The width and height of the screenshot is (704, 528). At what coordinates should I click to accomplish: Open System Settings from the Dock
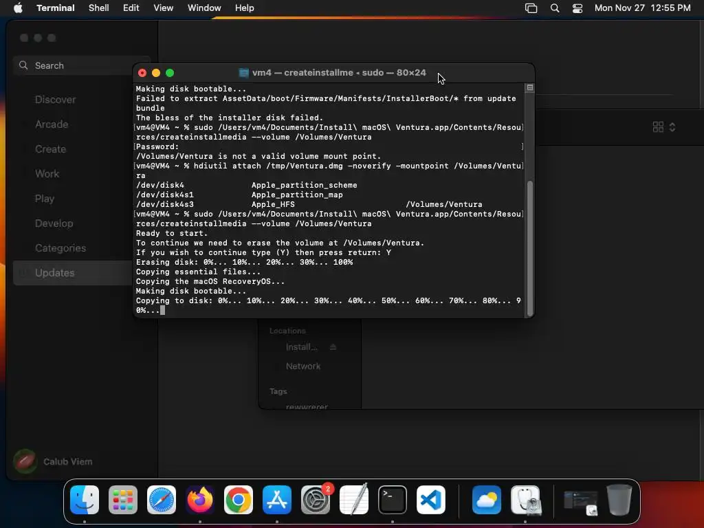pos(316,500)
